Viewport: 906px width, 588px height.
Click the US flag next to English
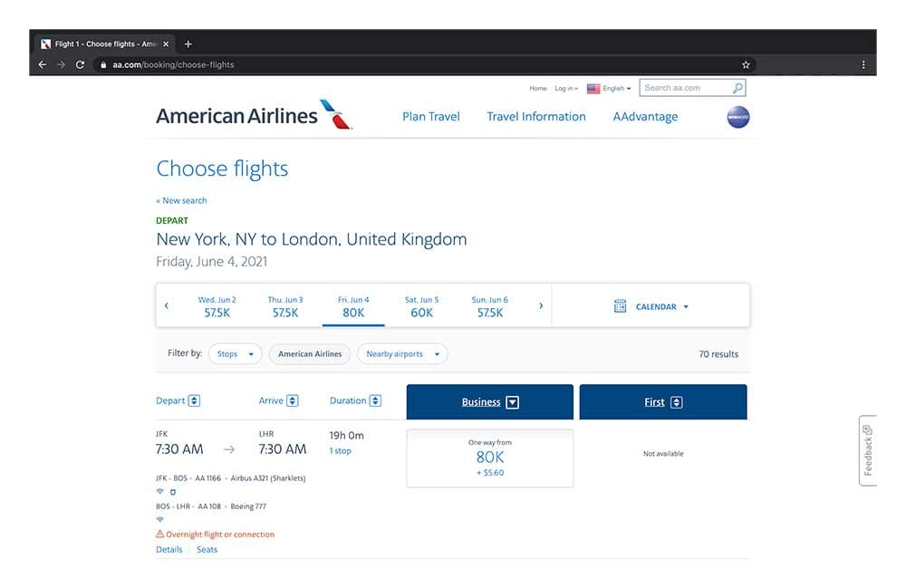pos(593,87)
